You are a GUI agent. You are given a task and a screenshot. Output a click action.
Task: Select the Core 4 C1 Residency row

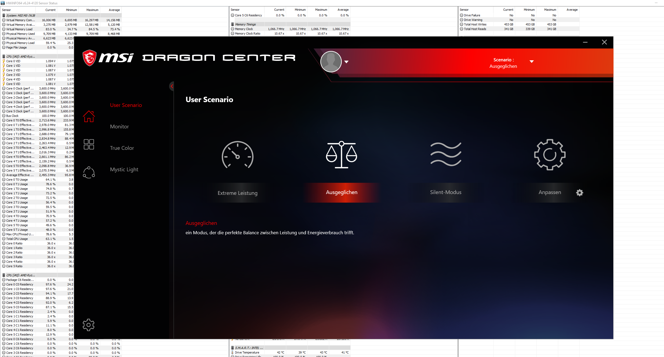click(x=38, y=330)
